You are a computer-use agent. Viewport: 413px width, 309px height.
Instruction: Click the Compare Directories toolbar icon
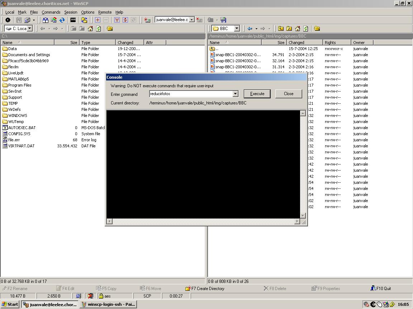45,20
